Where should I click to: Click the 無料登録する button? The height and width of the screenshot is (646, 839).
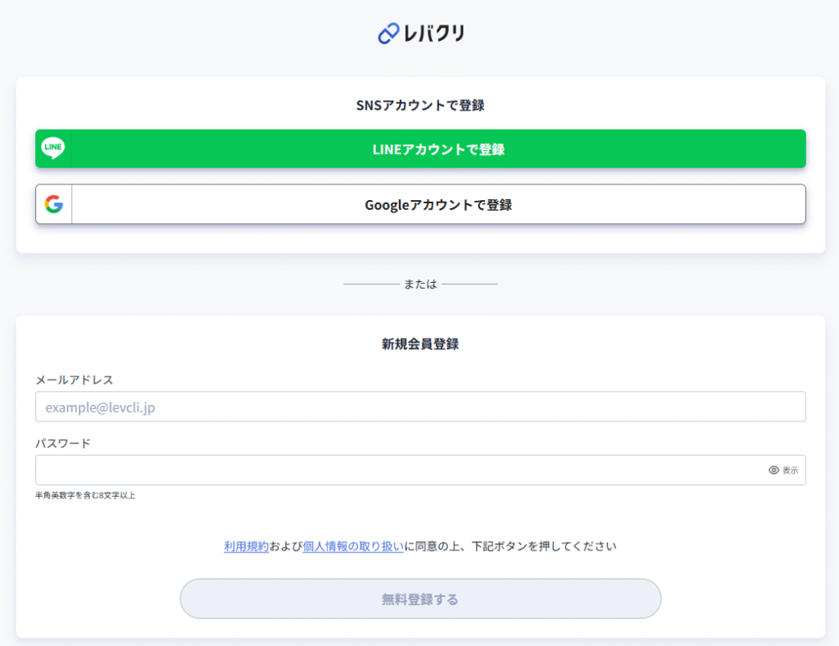420,598
